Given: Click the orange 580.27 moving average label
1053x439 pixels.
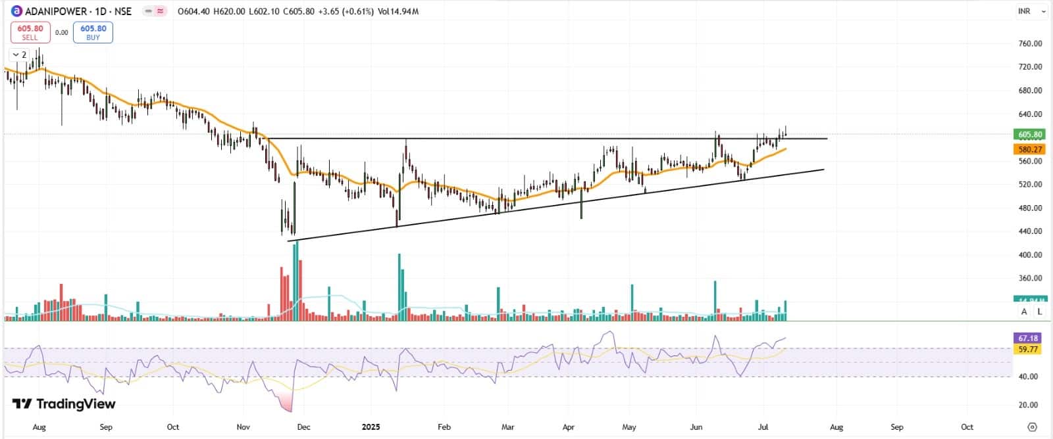Looking at the screenshot, I should (1029, 150).
